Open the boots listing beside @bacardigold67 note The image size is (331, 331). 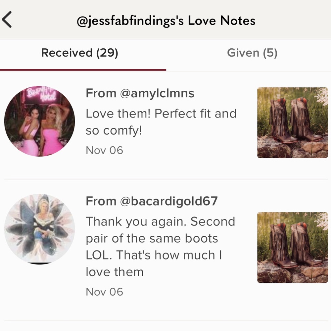293,247
